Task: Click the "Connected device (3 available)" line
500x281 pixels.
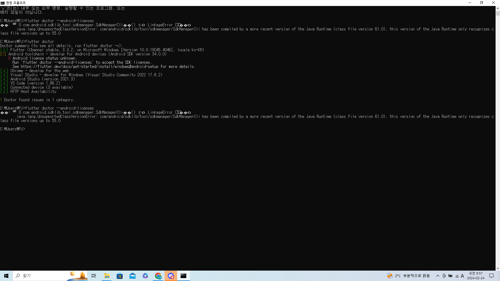Action: [42, 87]
